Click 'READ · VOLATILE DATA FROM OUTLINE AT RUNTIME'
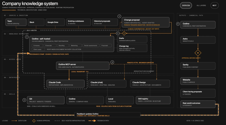Viewport: 226px width, 125px height. 114,106
